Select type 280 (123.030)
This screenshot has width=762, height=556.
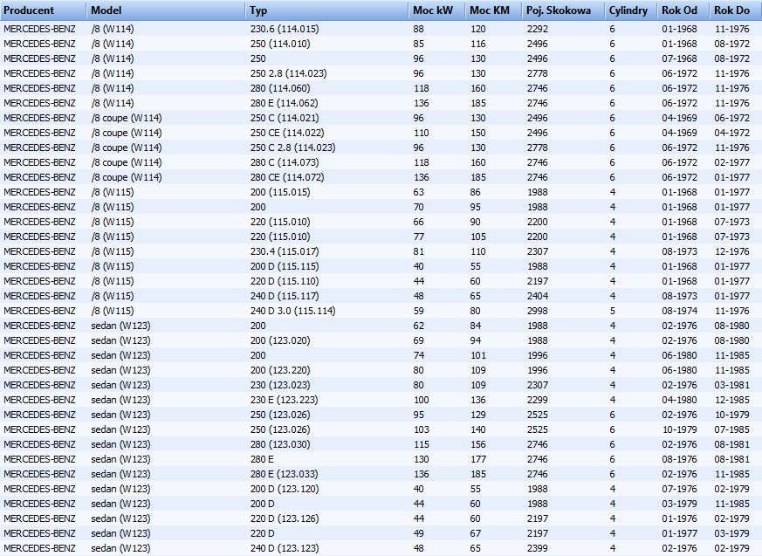280,444
